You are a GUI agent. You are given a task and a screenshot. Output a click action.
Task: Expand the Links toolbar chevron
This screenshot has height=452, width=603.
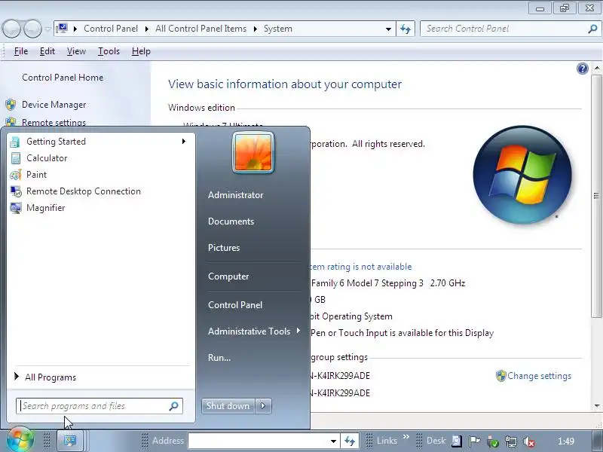tap(406, 437)
